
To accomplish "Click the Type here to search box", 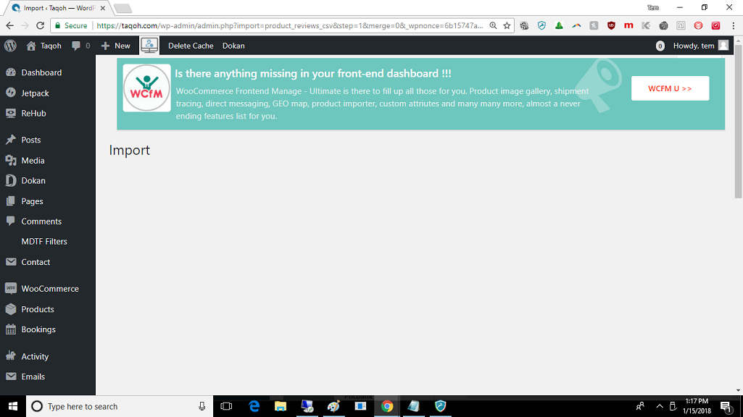I will (x=120, y=406).
